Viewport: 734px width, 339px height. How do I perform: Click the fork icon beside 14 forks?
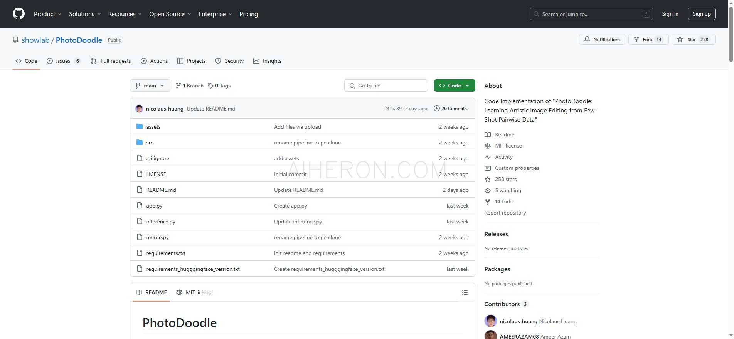488,201
